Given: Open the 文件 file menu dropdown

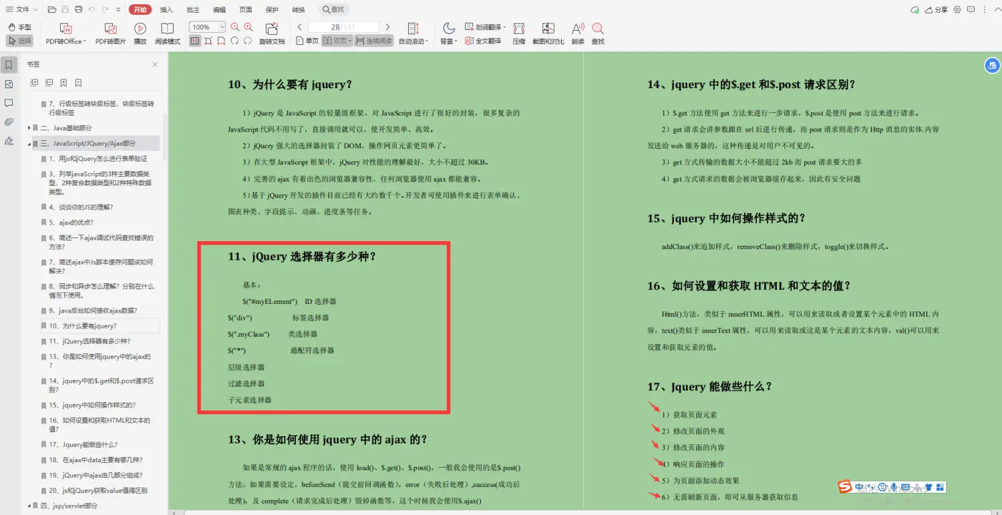Looking at the screenshot, I should pyautogui.click(x=21, y=9).
